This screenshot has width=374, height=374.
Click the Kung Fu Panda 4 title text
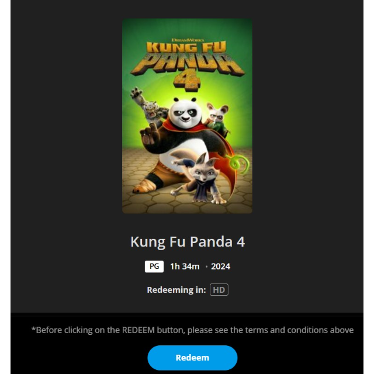188,241
